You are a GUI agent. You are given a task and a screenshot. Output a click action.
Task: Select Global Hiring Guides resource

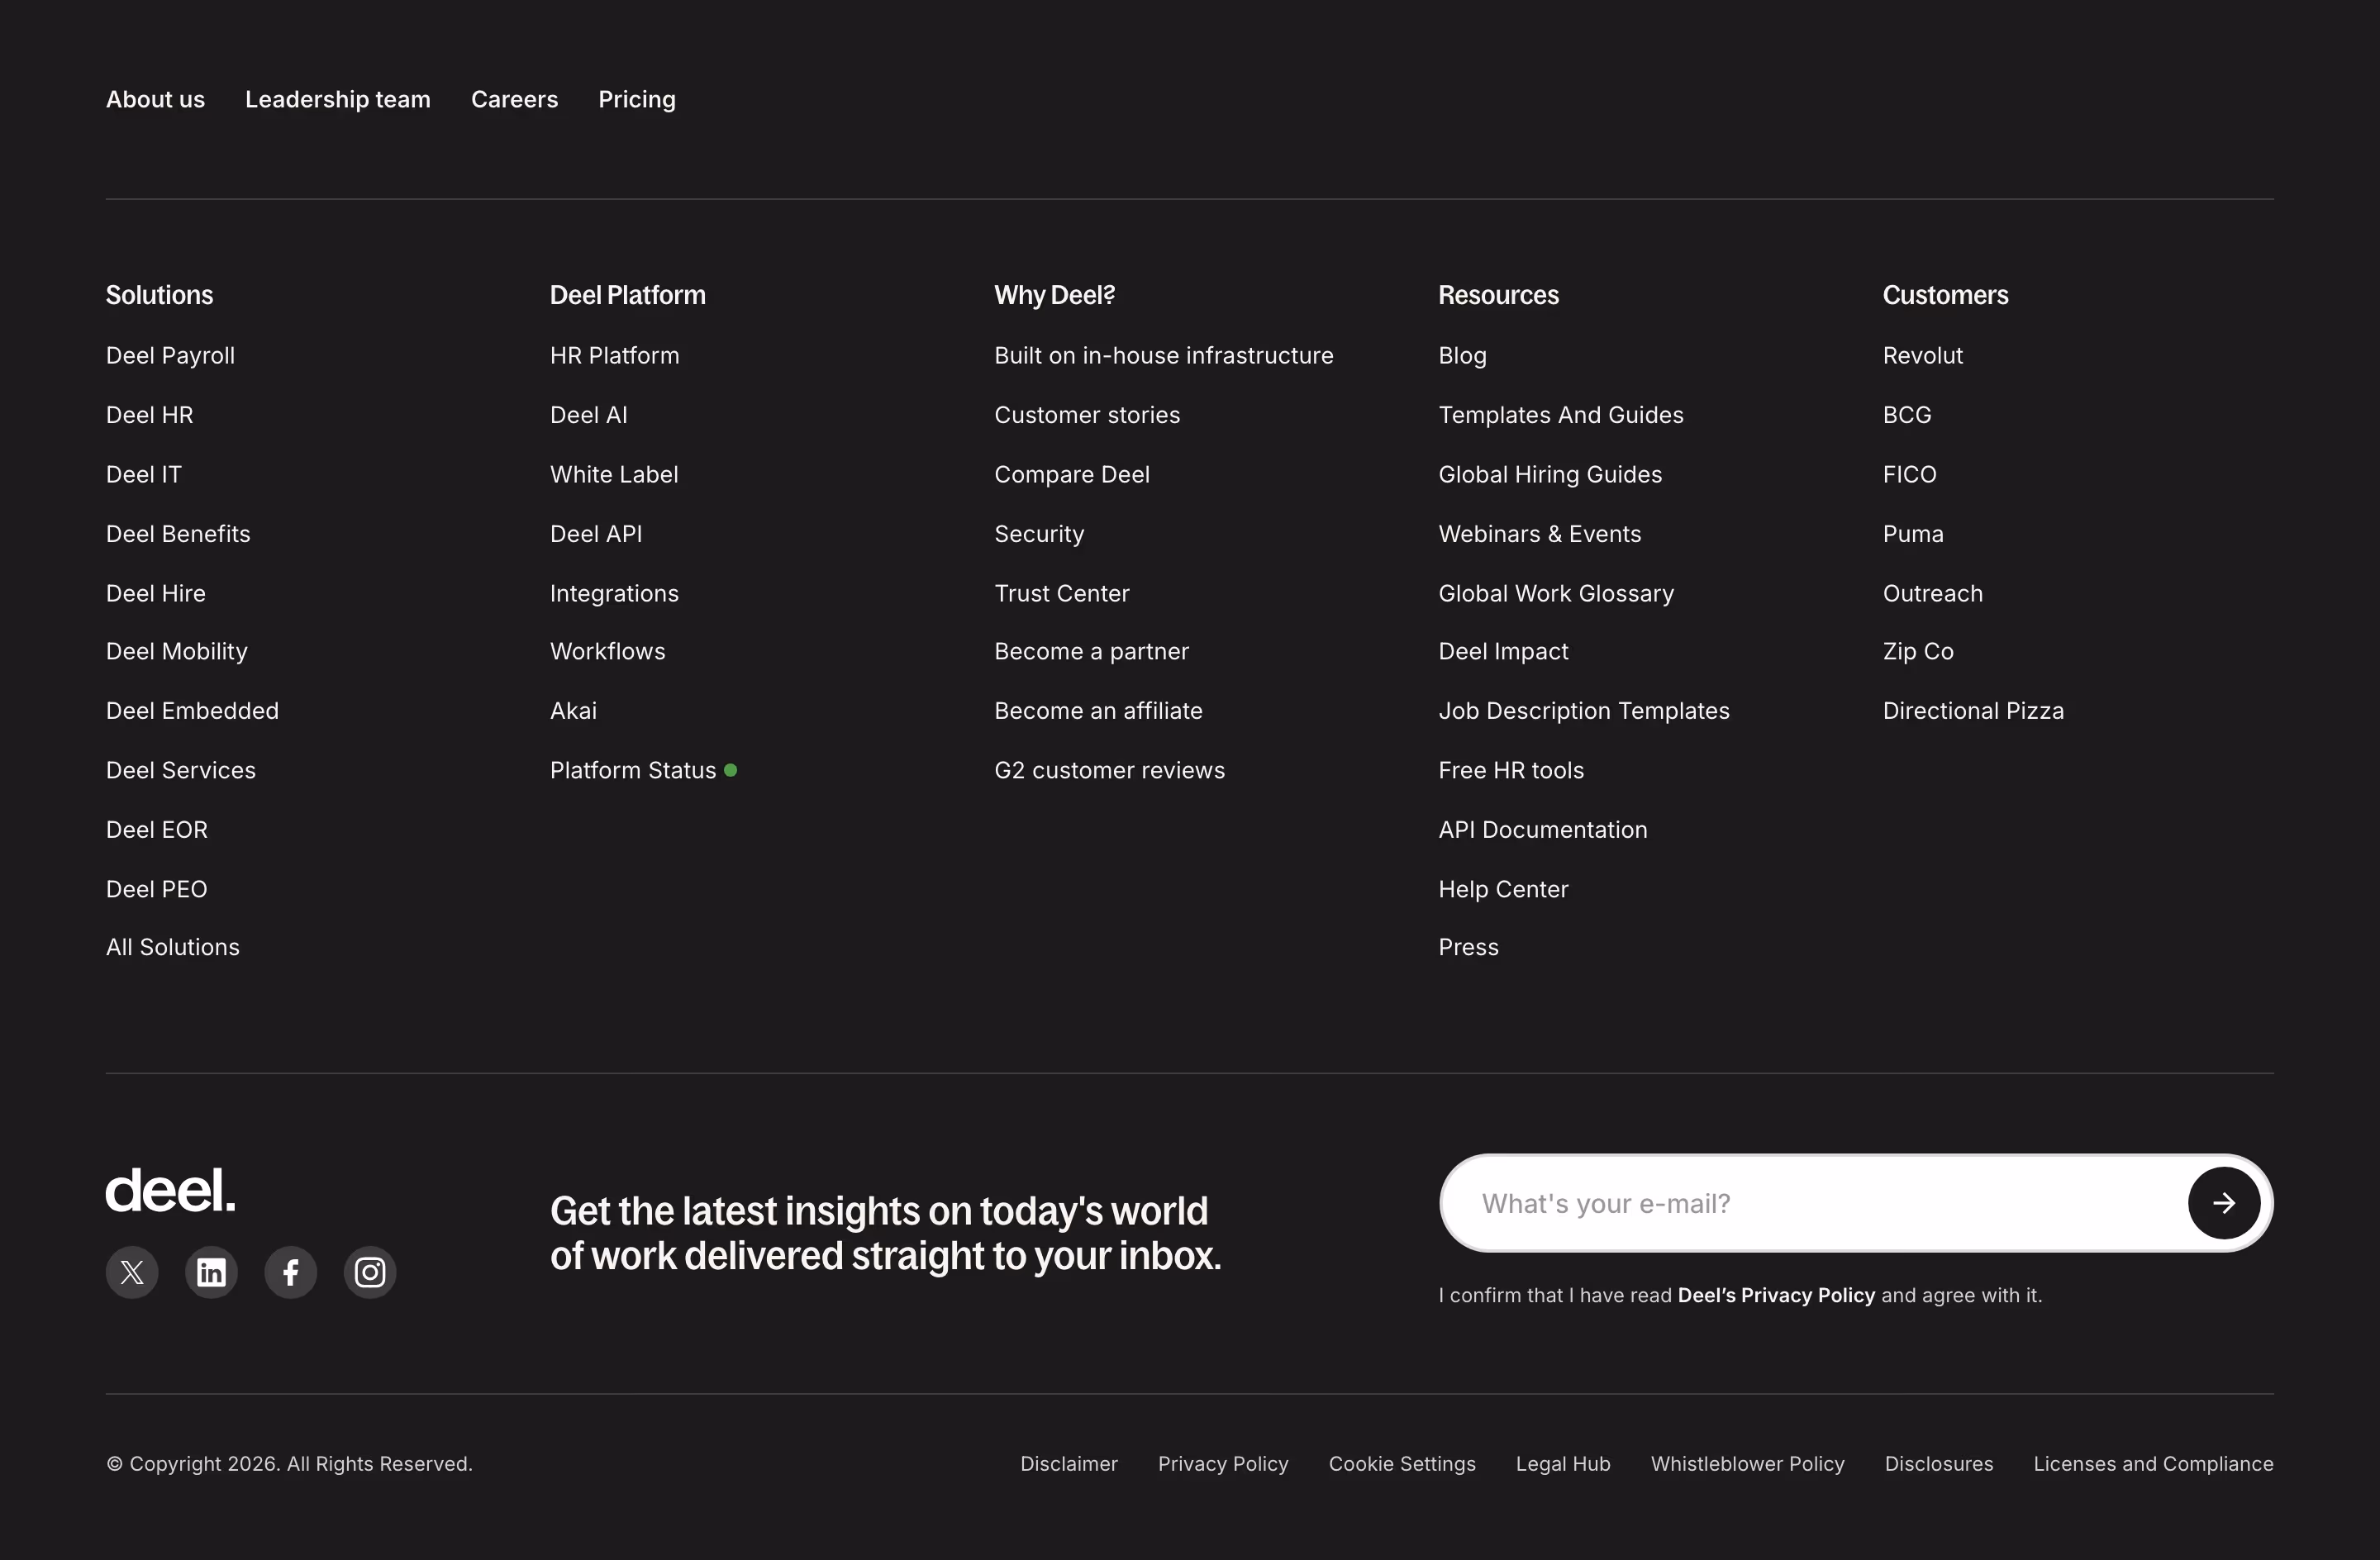pyautogui.click(x=1550, y=475)
